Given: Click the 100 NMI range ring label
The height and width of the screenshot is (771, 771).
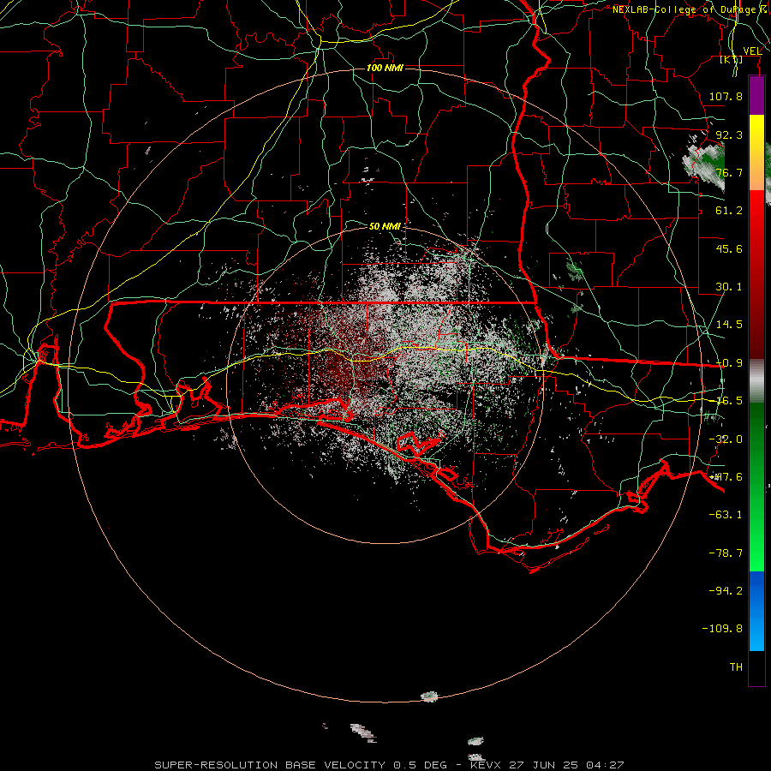Looking at the screenshot, I should [385, 68].
